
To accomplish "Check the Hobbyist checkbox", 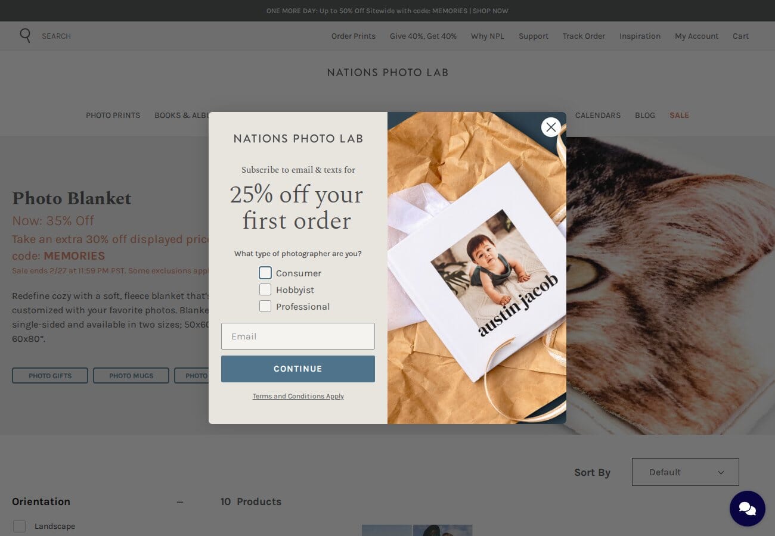I will (265, 289).
